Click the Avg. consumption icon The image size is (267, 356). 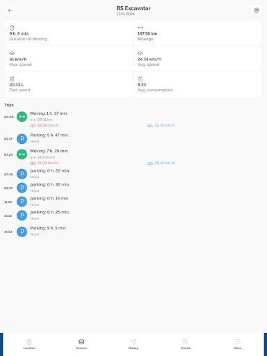(140, 79)
